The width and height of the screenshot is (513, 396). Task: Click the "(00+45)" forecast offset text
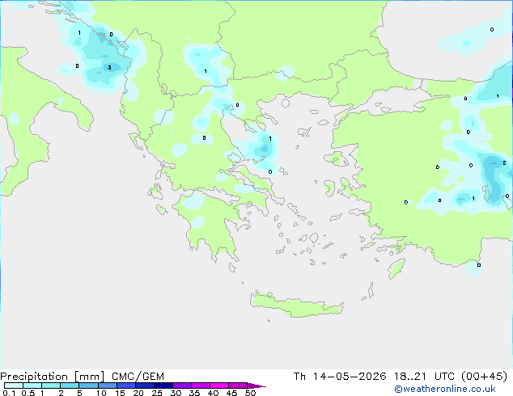click(x=485, y=377)
